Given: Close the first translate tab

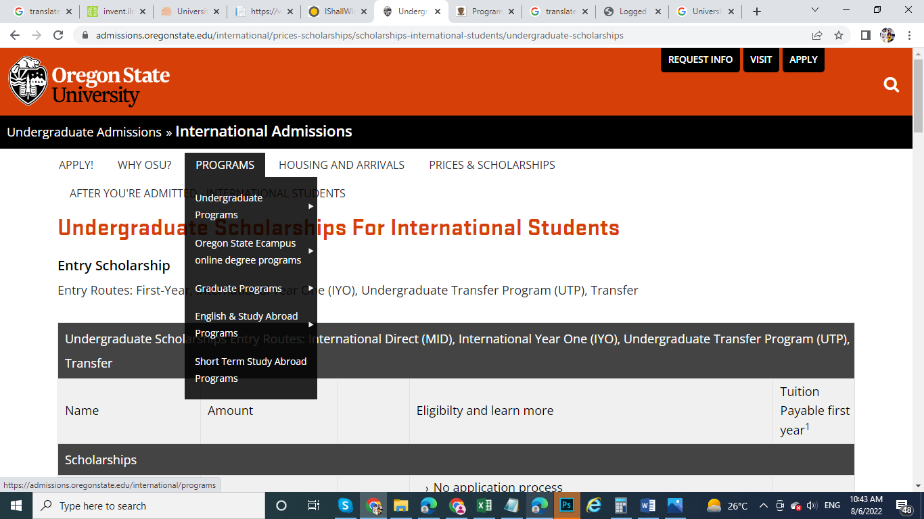Looking at the screenshot, I should tap(68, 11).
